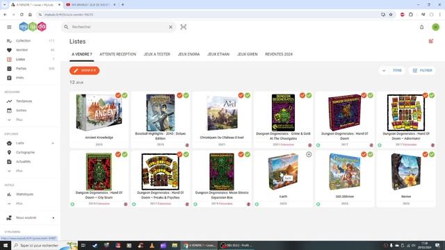Viewport: 445px width, 250px height.
Task: Switch to the ATTENTE RECEPTION tab
Action: 118,54
